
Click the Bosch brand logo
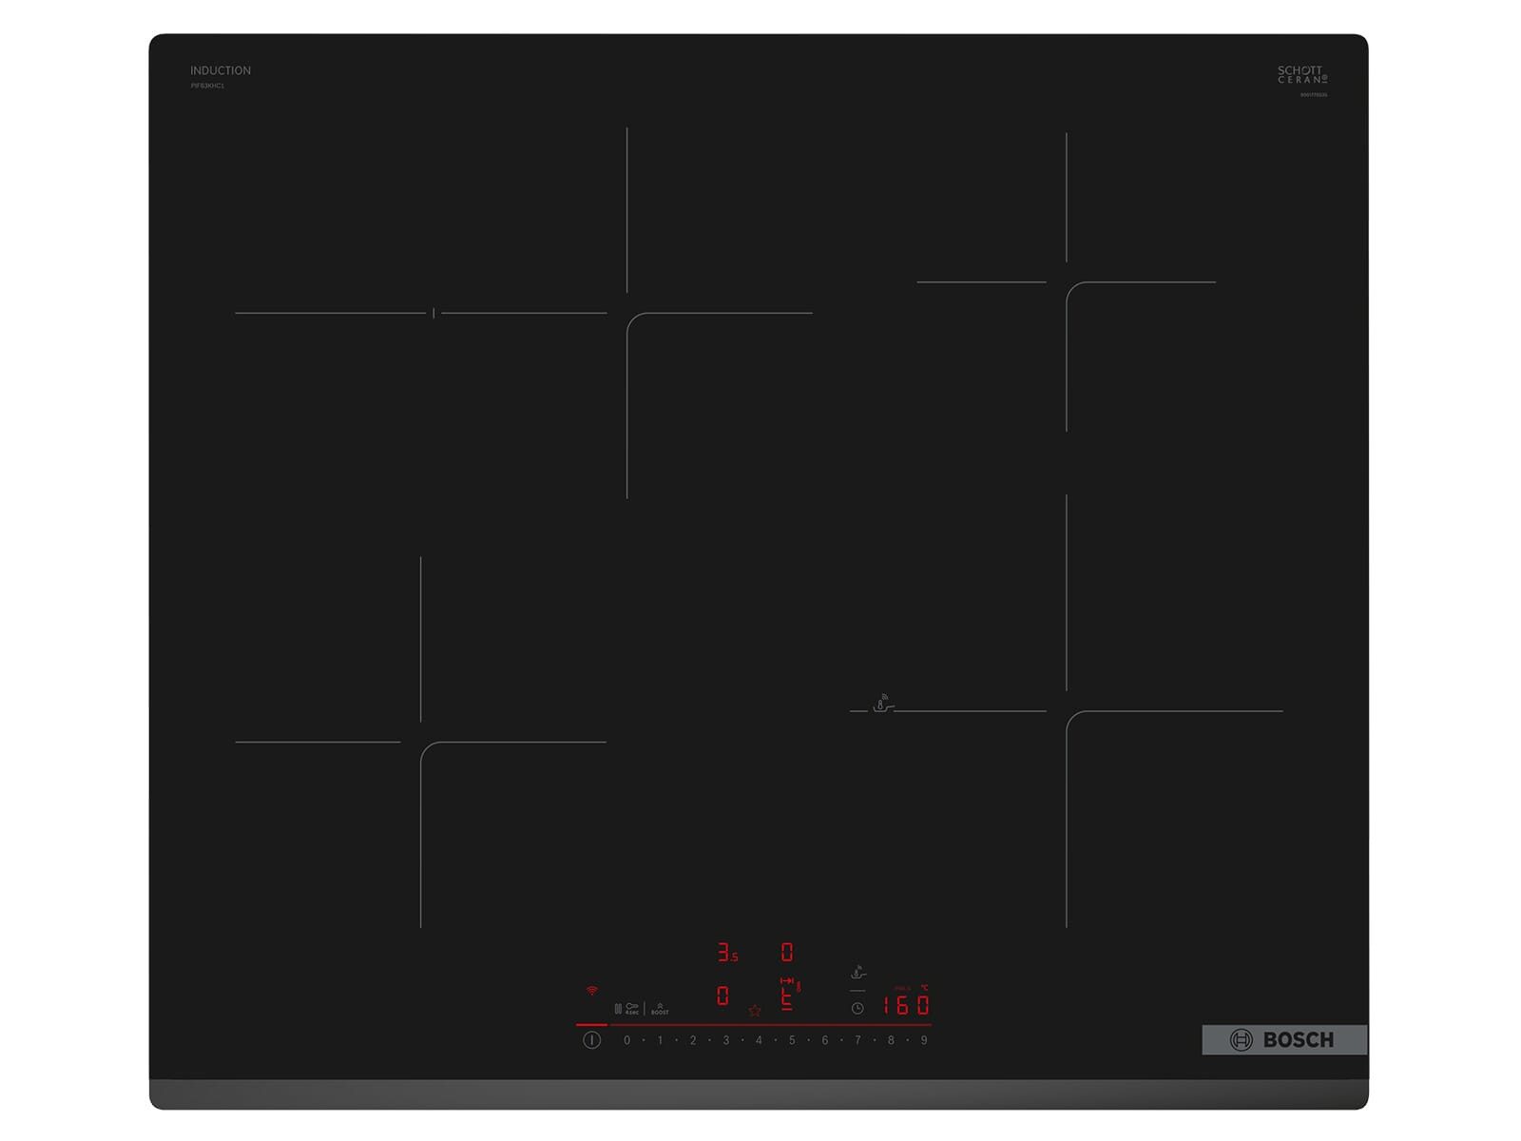1283,1040
